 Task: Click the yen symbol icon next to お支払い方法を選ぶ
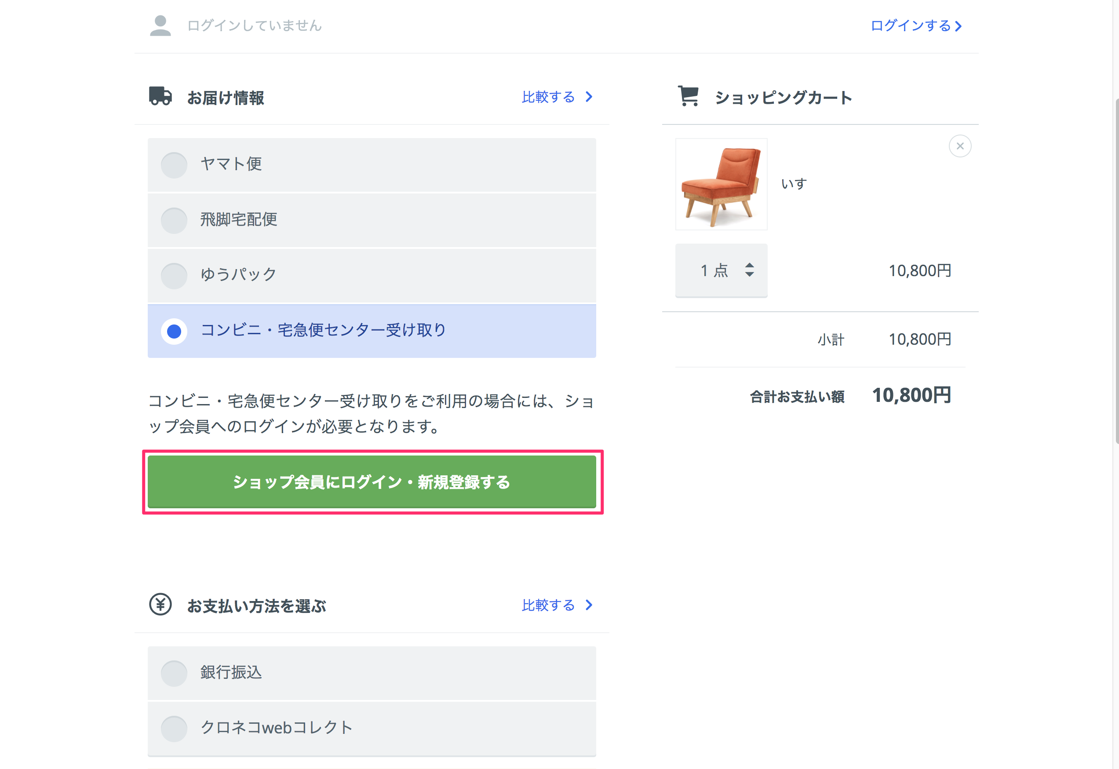(160, 605)
